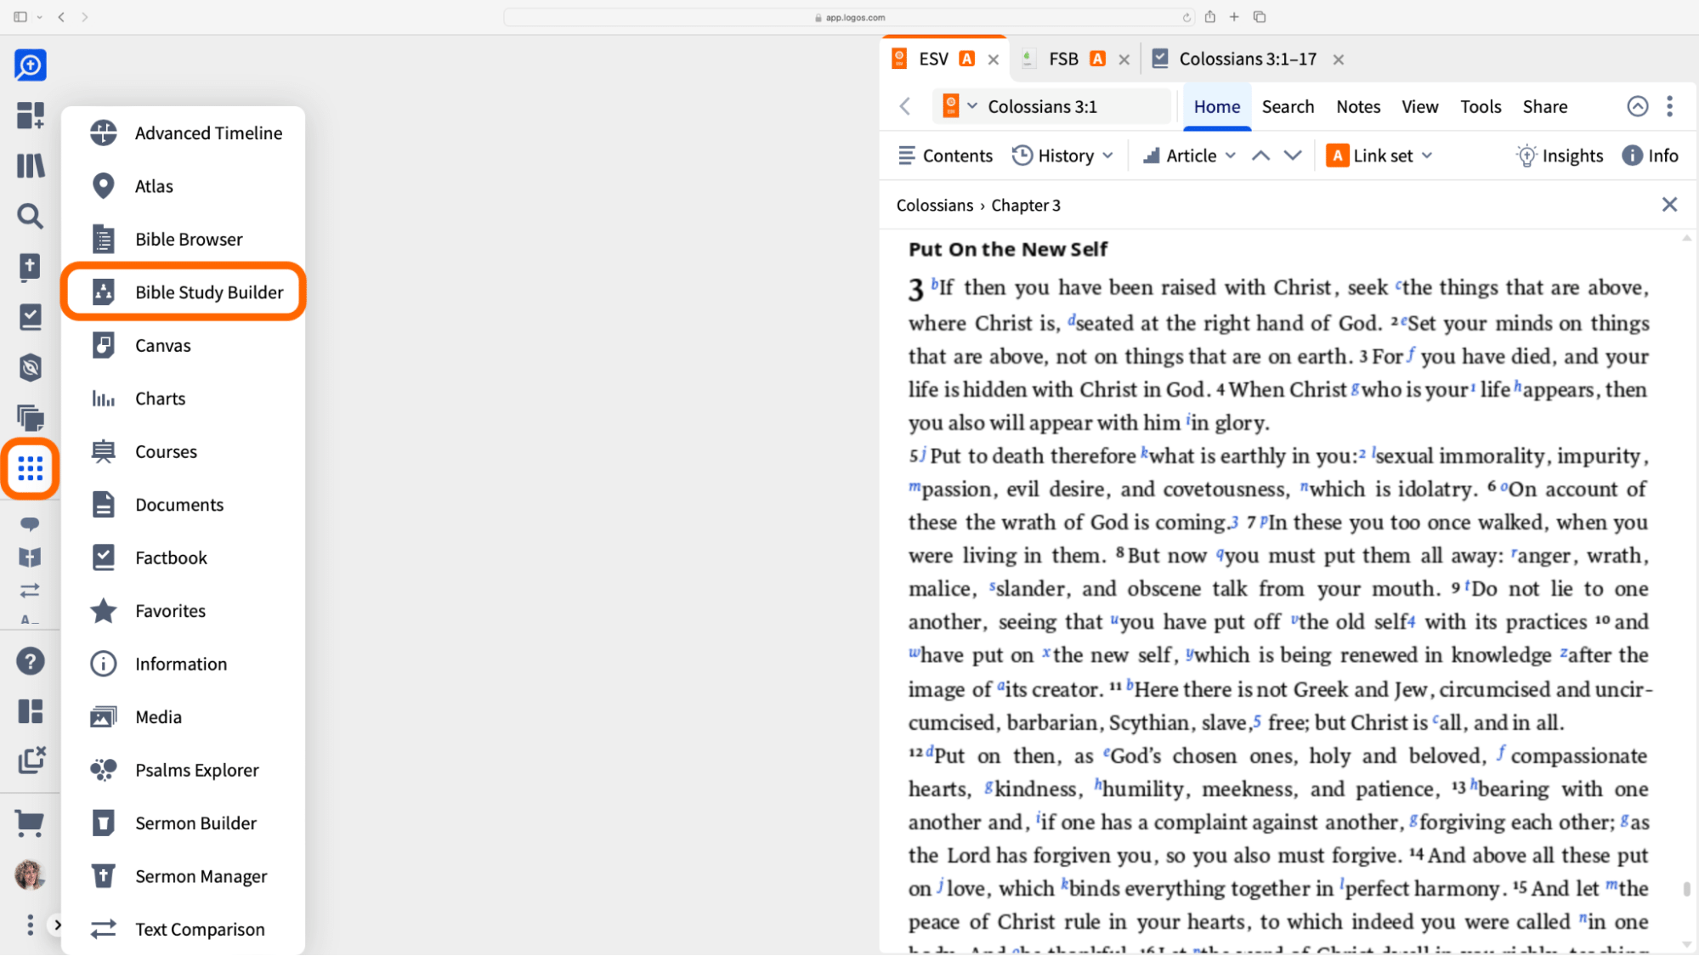Open the Logos home icon
The image size is (1699, 956).
click(30, 65)
